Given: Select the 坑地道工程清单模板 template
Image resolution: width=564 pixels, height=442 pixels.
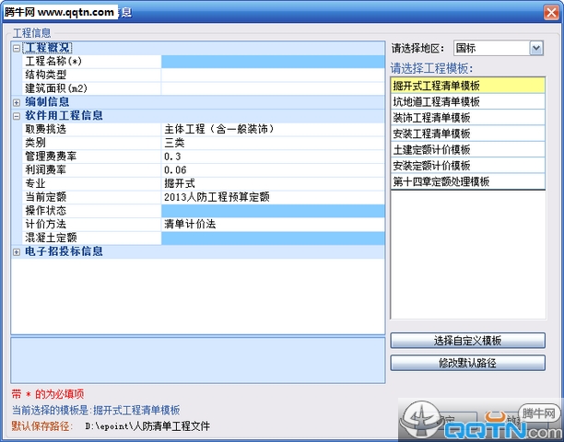Looking at the screenshot, I should click(467, 101).
